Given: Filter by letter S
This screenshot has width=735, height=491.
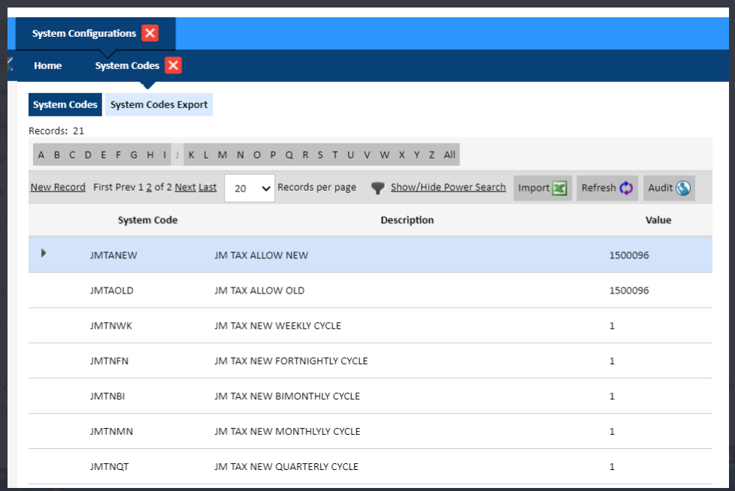Looking at the screenshot, I should pos(320,155).
